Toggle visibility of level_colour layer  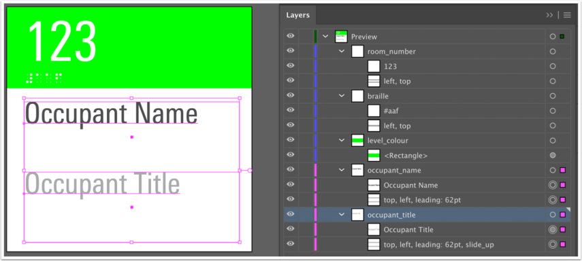tap(291, 140)
